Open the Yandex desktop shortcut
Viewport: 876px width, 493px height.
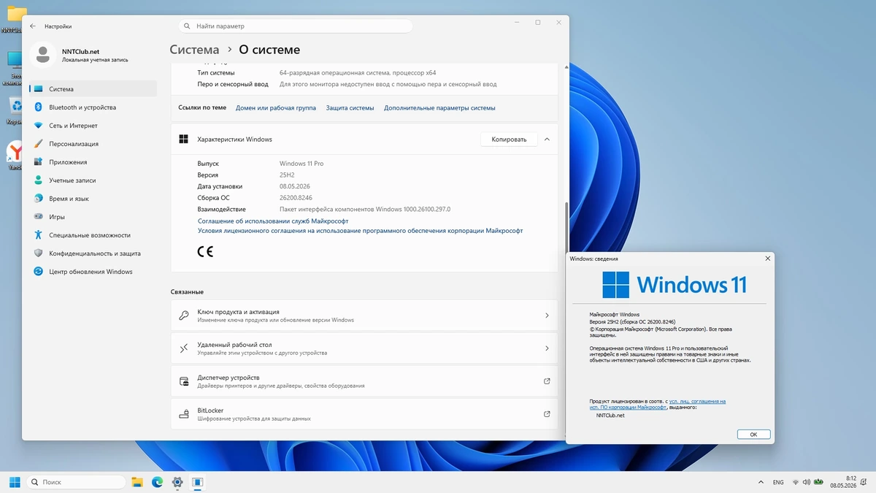15,153
